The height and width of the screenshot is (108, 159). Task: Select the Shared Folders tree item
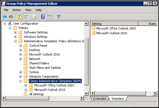39,63
